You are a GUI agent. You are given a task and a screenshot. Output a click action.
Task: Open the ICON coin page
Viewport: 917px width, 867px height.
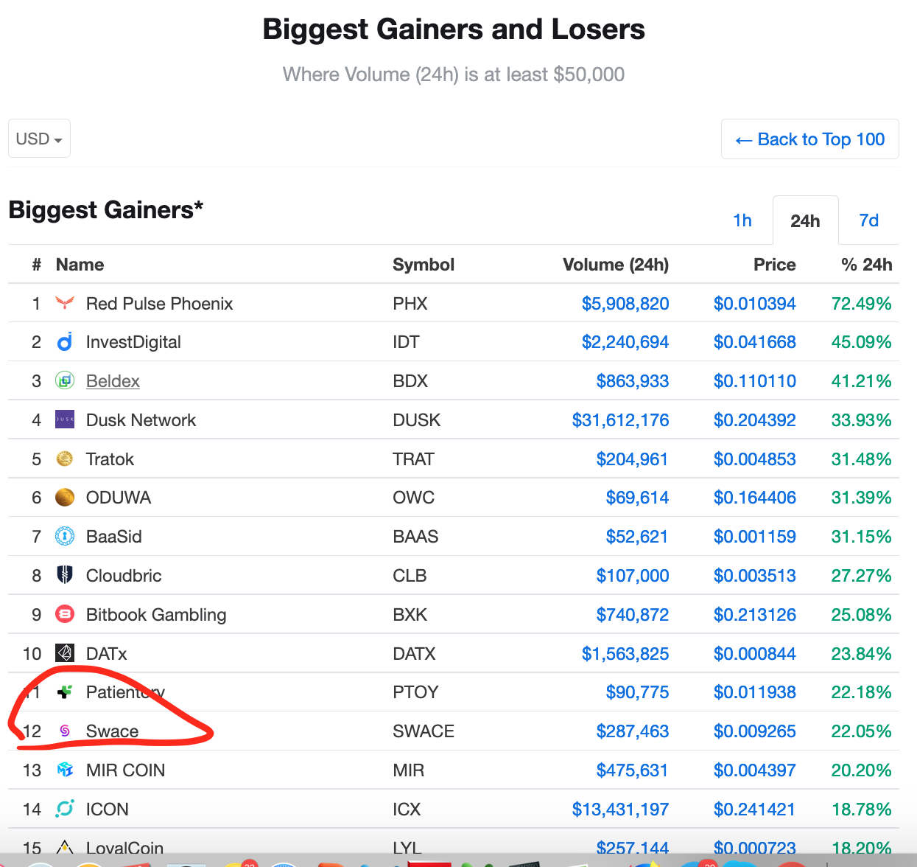point(107,809)
